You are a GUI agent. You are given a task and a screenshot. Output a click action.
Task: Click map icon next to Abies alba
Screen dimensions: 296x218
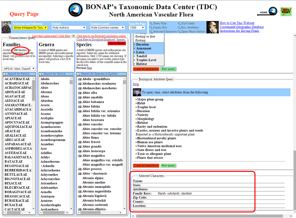pyautogui.click(x=80, y=93)
